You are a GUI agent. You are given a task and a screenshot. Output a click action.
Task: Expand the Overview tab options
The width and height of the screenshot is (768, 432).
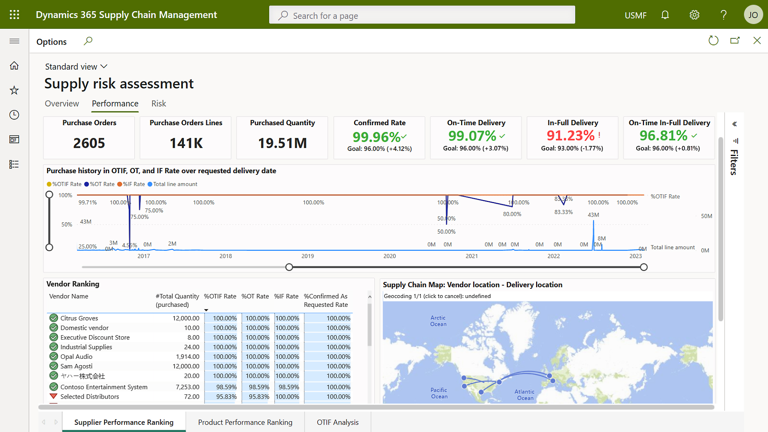pos(62,103)
